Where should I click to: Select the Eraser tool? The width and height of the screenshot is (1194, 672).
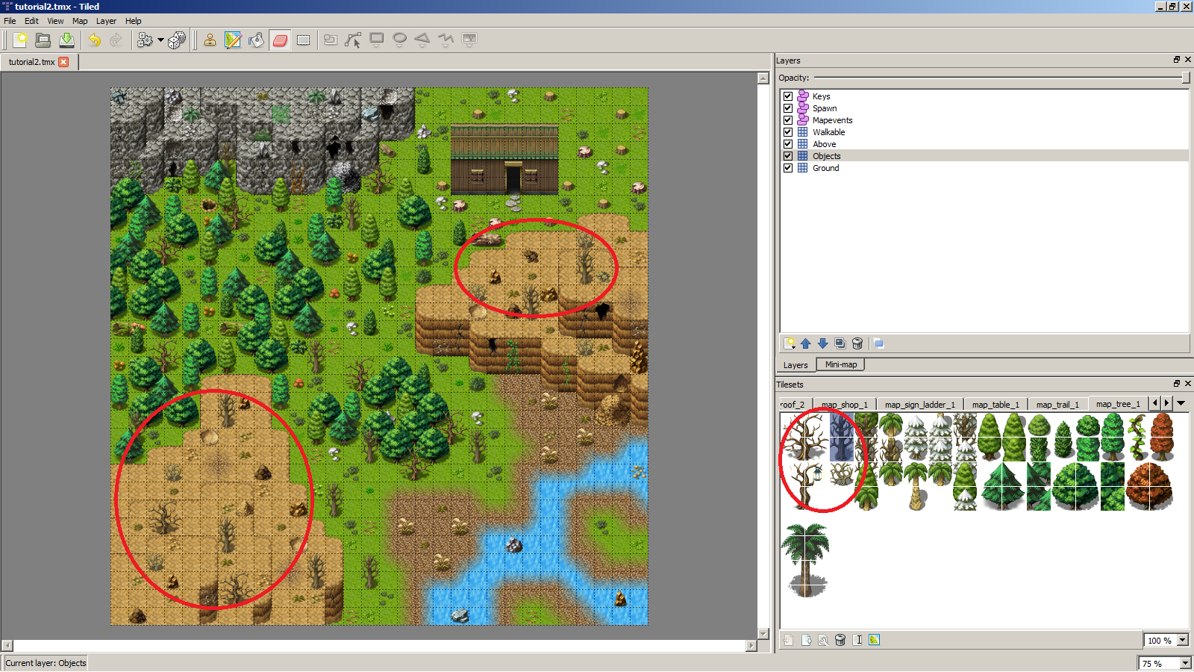tap(280, 40)
